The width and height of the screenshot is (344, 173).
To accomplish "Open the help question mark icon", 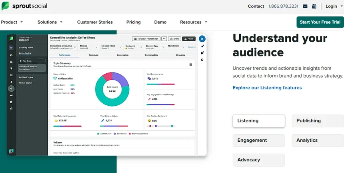I will point(202,60).
